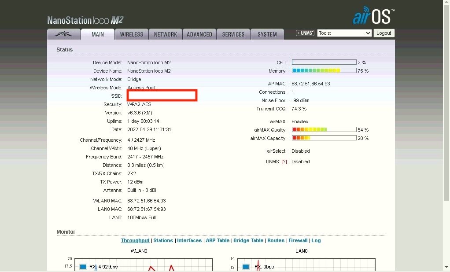Viewport: 450px width, 272px height.
Task: Open the Routes monitor link
Action: [276, 240]
